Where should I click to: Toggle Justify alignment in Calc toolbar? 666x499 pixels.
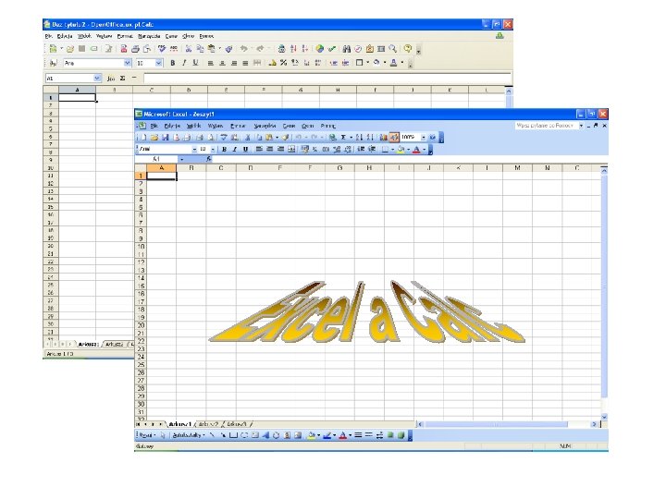[245, 63]
